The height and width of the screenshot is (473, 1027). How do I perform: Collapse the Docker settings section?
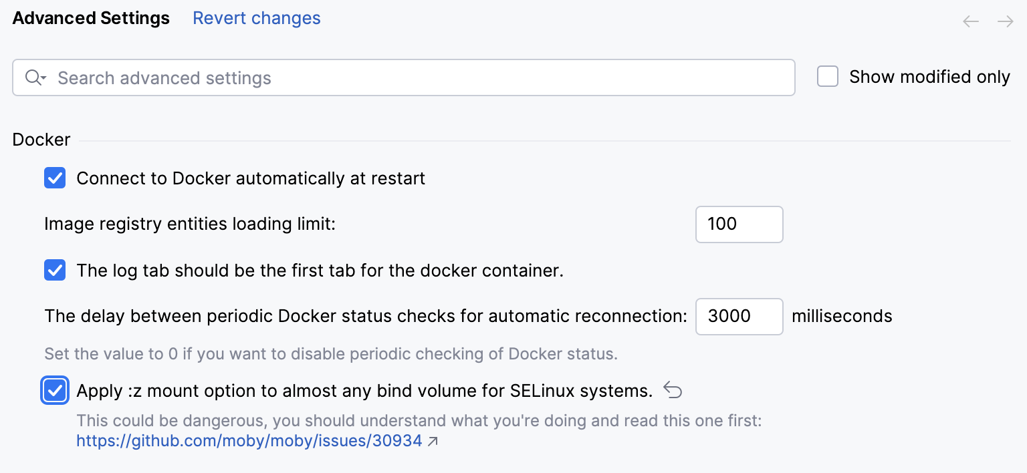pos(41,140)
